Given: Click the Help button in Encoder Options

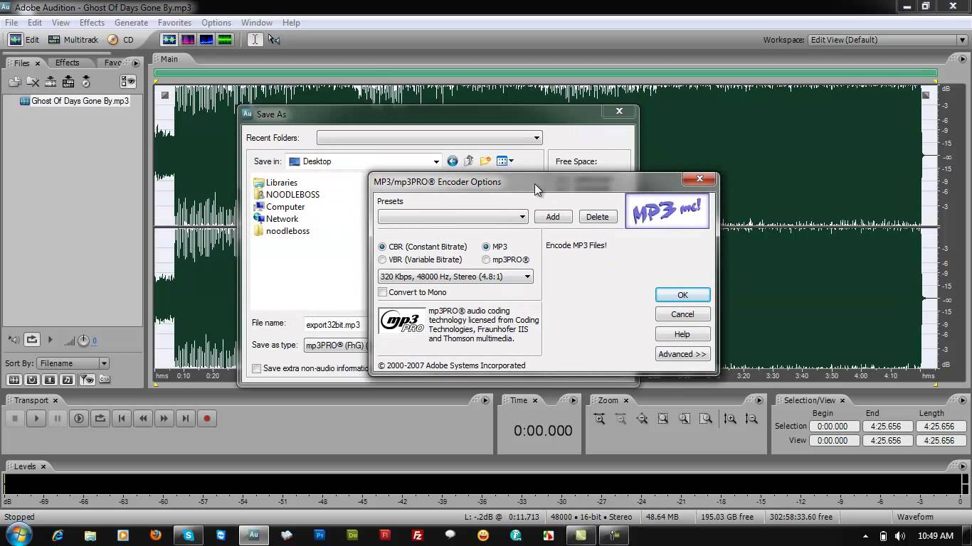Looking at the screenshot, I should 682,334.
